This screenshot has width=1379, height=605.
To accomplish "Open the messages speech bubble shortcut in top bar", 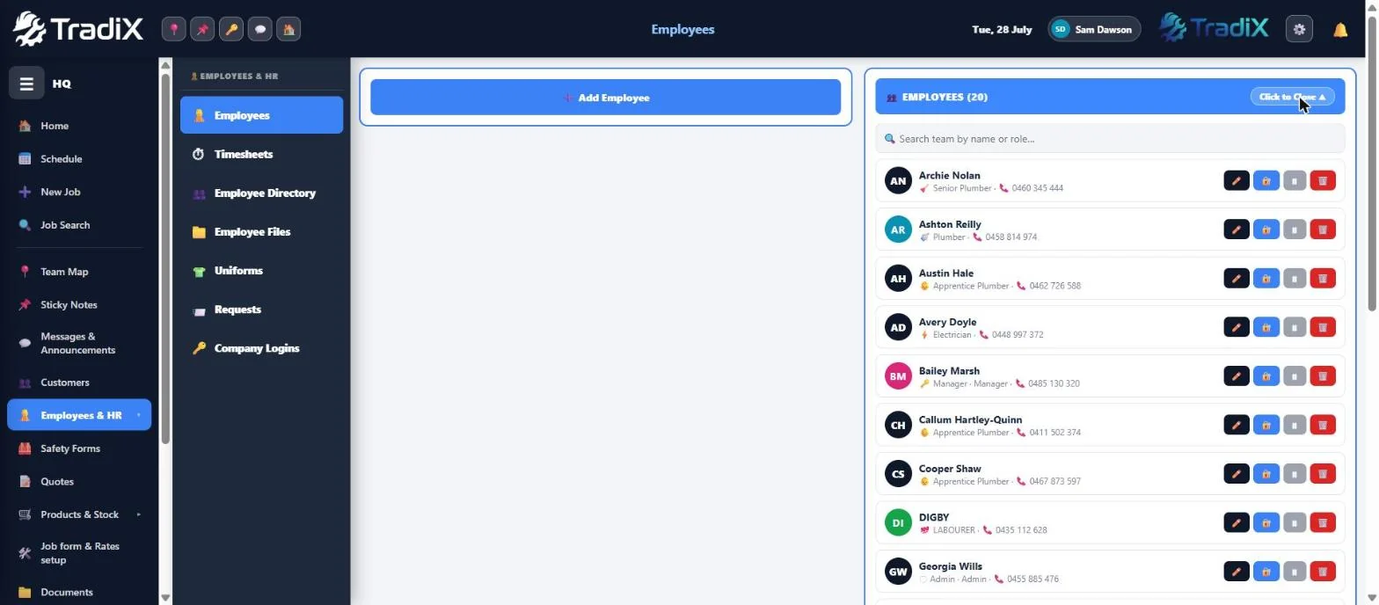I will point(259,29).
